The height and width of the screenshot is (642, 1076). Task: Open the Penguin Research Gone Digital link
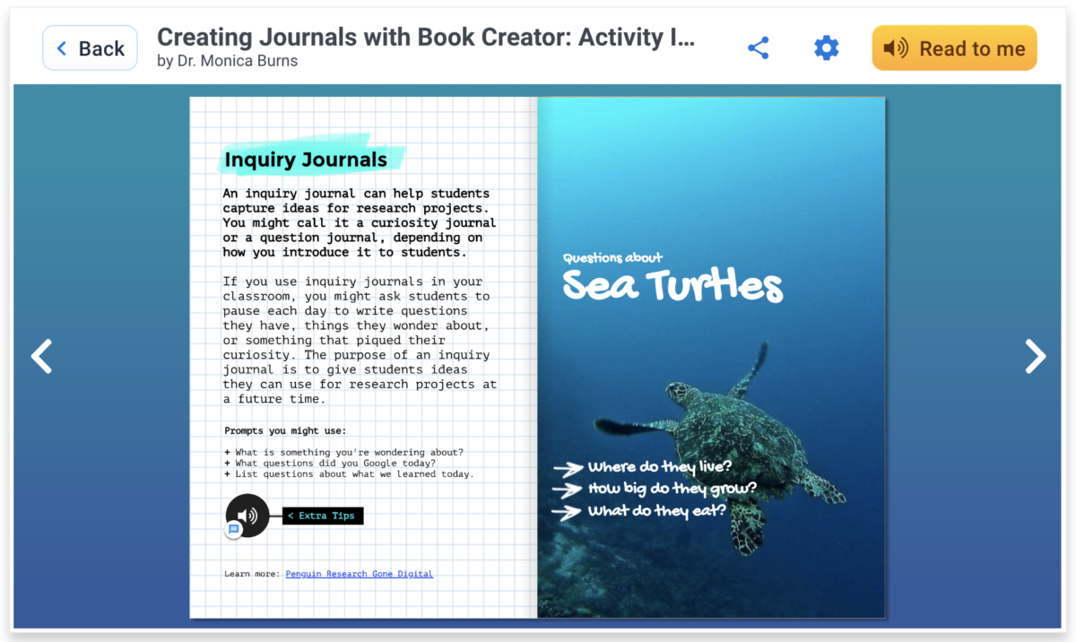tap(359, 574)
